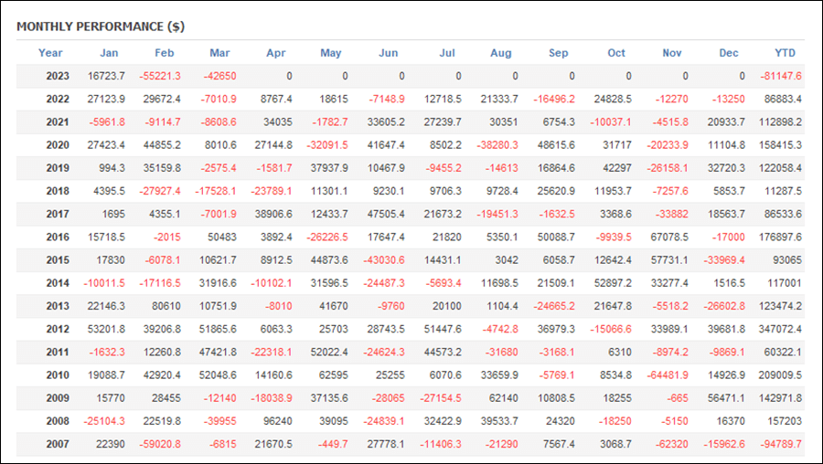Click the Feb column header

point(165,53)
